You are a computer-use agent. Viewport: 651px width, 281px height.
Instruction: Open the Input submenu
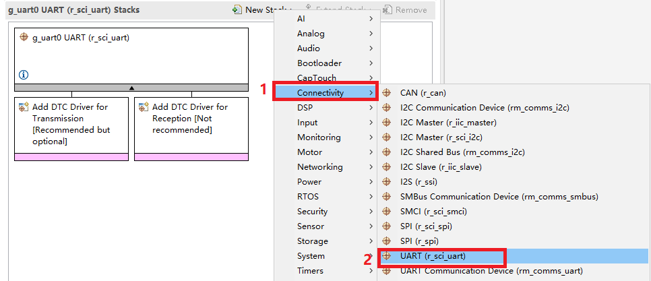coord(327,123)
